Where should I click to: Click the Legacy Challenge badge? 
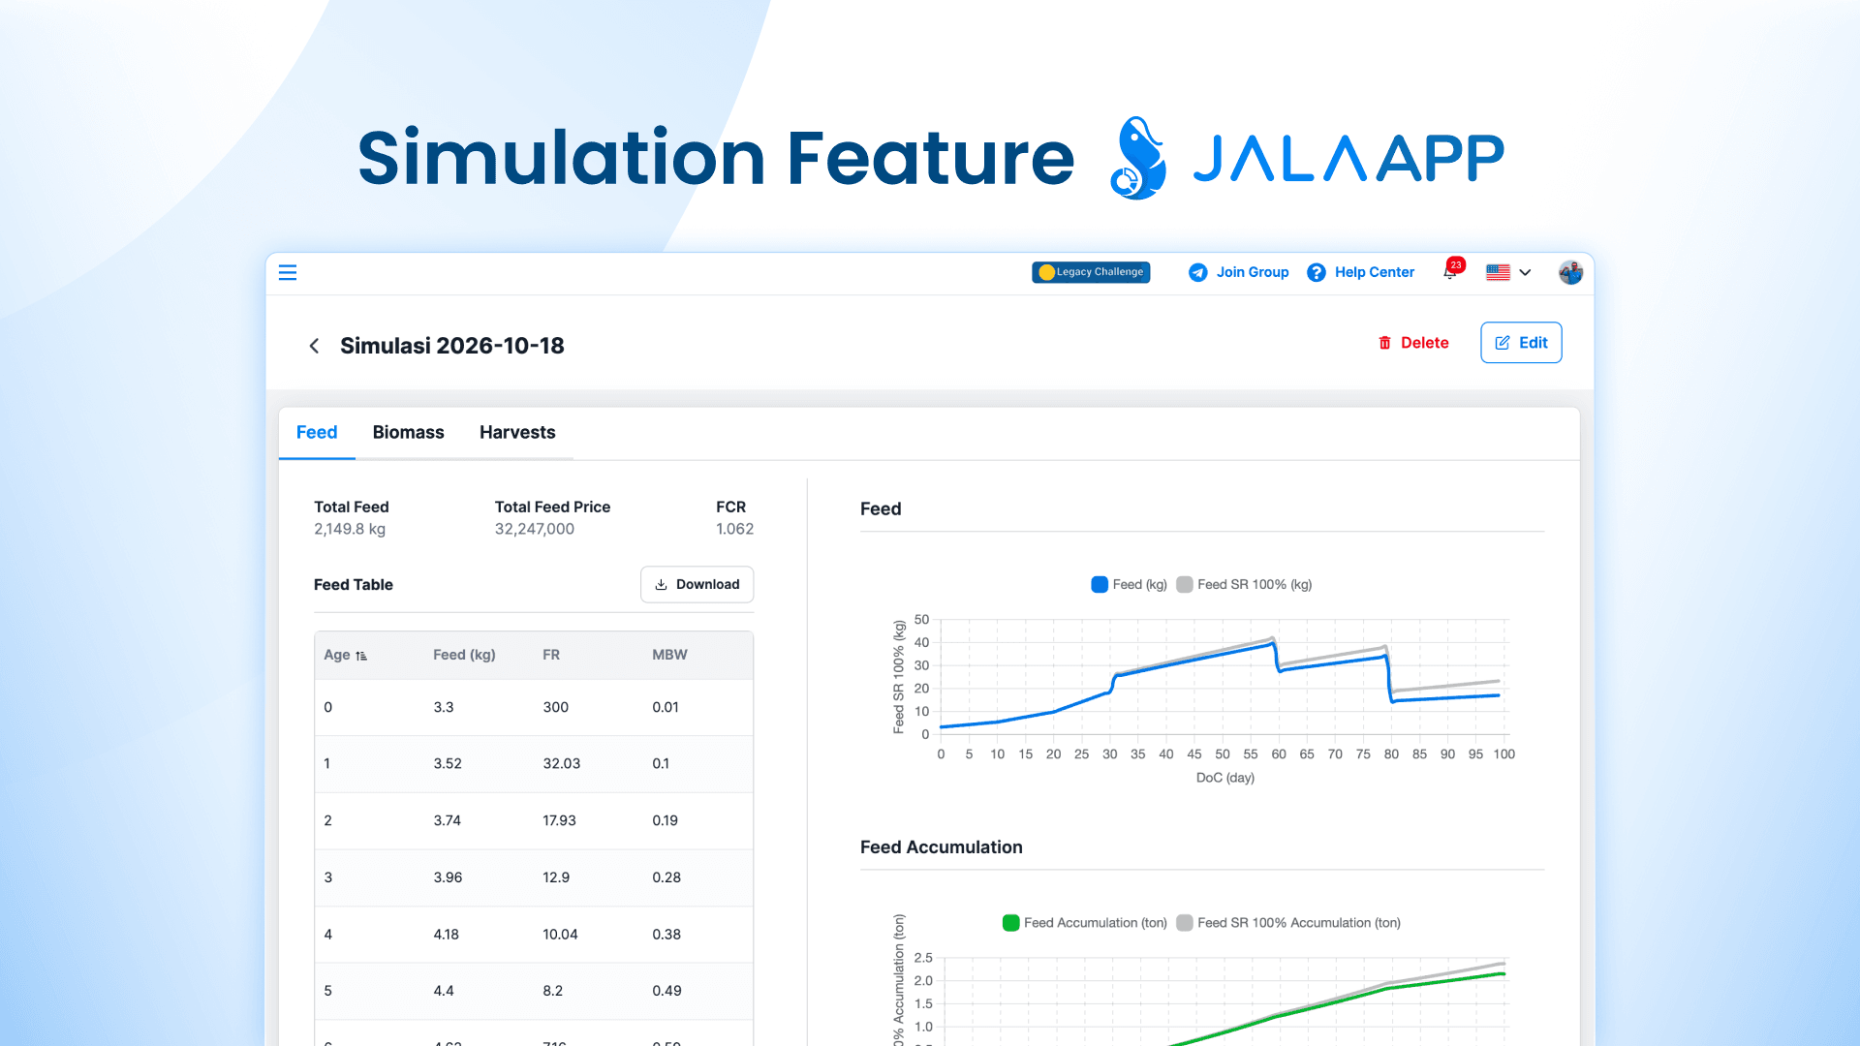[x=1091, y=272]
